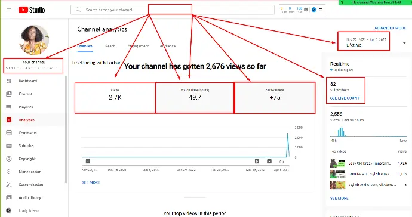This screenshot has width=412, height=217.
Task: Click the date range dropdown arrow
Action: point(404,43)
